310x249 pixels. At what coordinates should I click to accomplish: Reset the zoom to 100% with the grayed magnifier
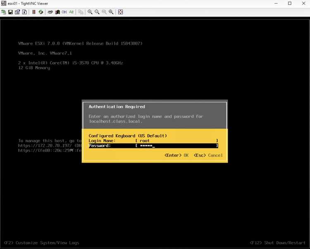coord(104,12)
